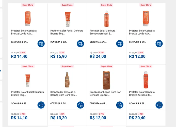Click the R$ 14,10 price of facial sunscreen
Viewport: 176px width, 127px height.
(x=19, y=118)
